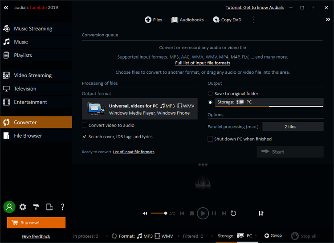Change Parallel processing 2 files setting

click(293, 127)
